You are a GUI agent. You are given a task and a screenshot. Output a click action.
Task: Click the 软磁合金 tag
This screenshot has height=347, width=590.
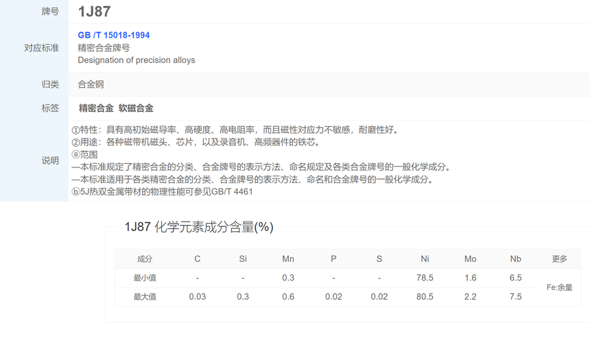pyautogui.click(x=136, y=108)
